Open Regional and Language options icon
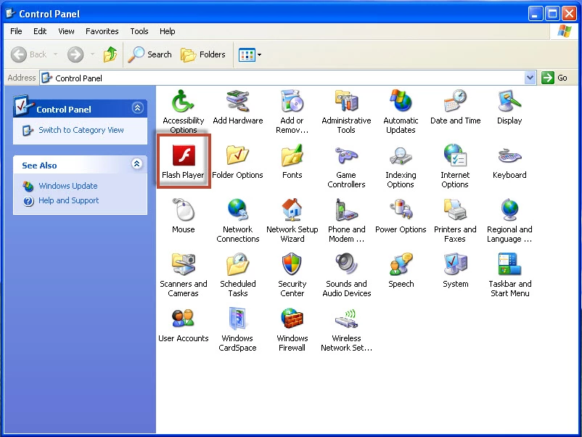 click(x=509, y=210)
